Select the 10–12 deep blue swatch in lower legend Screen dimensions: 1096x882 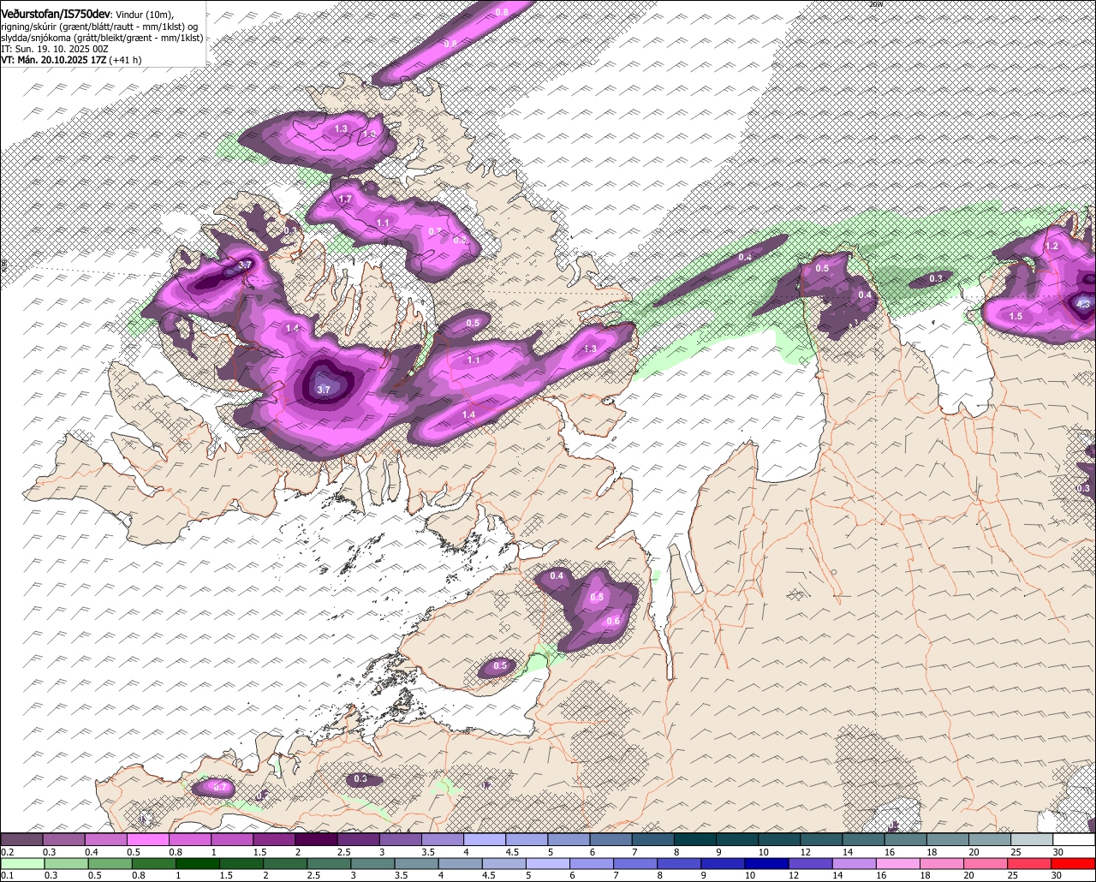(768, 862)
